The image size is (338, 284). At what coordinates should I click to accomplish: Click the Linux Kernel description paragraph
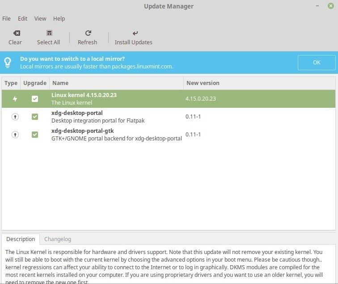point(164,267)
